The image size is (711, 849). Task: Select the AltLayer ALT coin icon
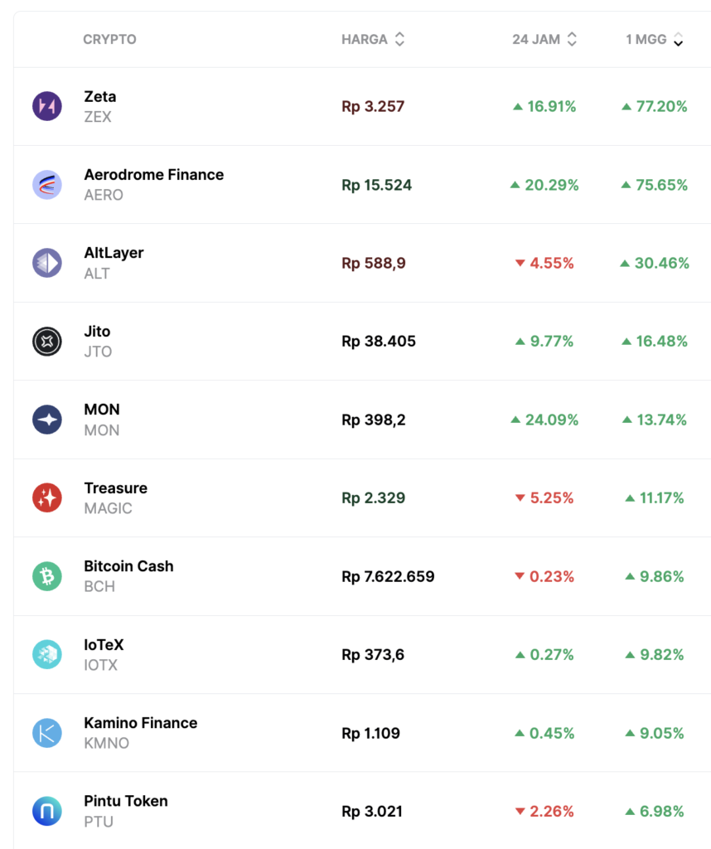(47, 263)
